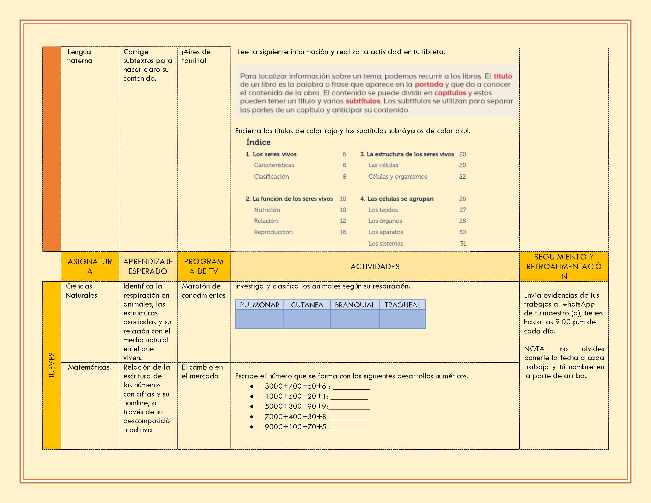Click the BRANQUIAL table header
This screenshot has width=651, height=503.
[x=355, y=305]
